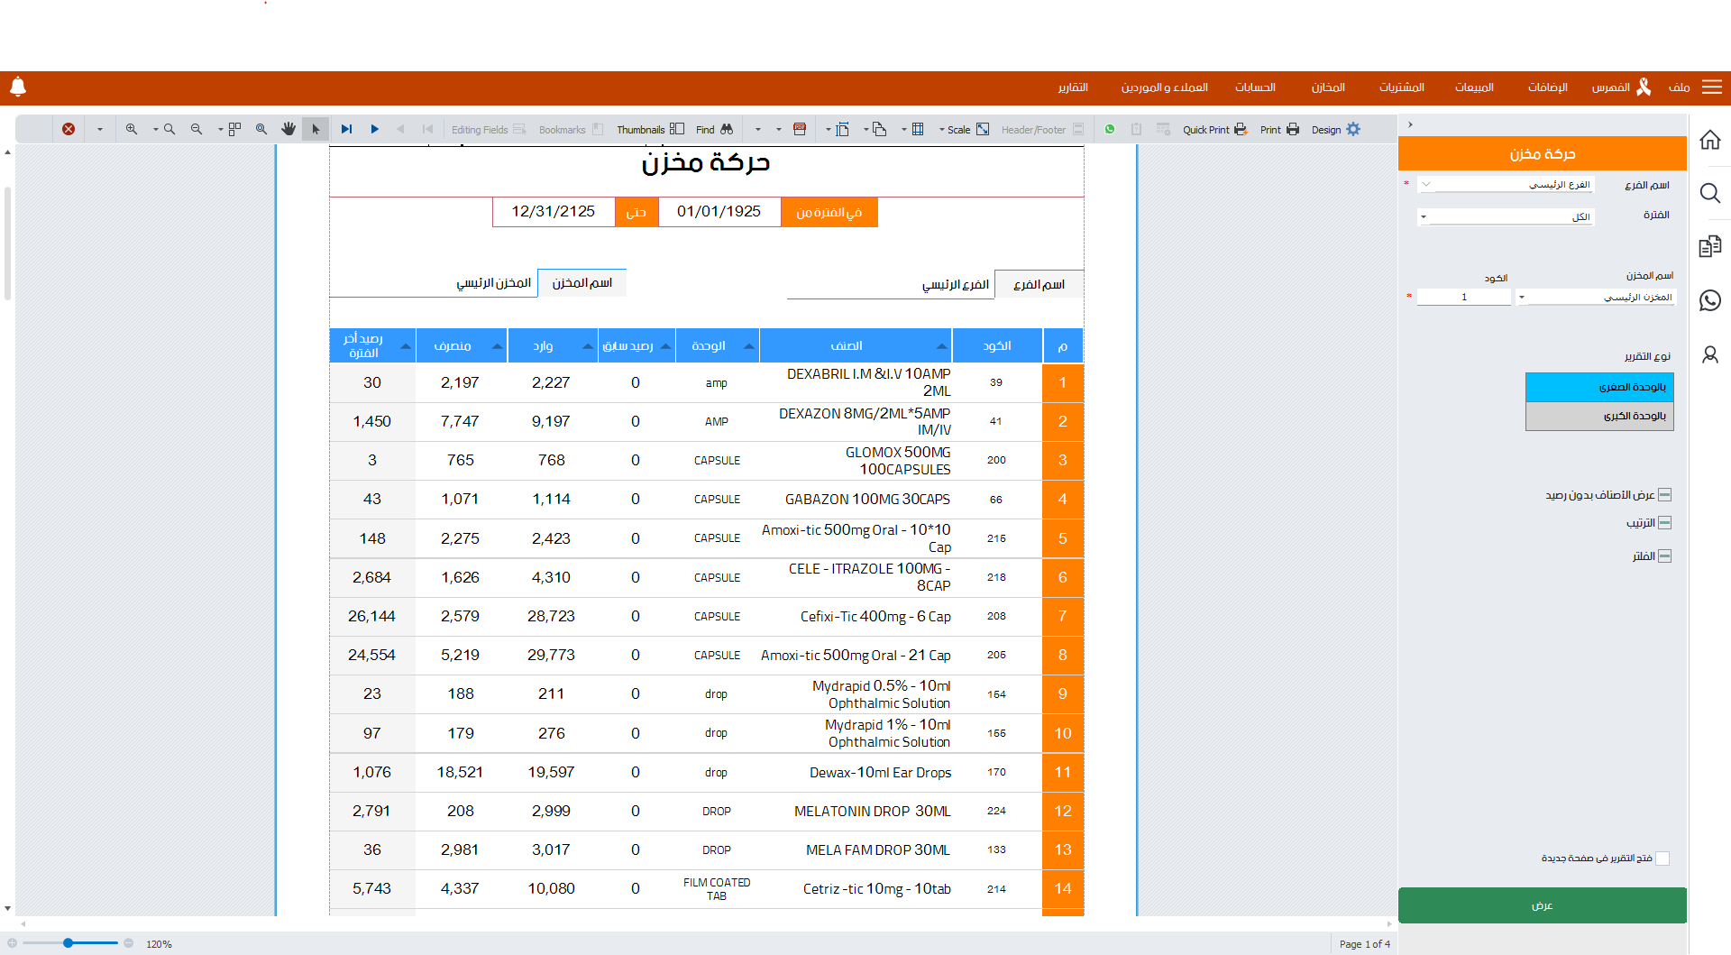
Task: Click the notification bell icon
Action: point(18,87)
